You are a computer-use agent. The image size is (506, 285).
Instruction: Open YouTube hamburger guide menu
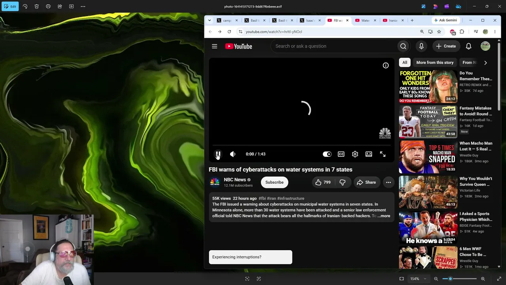215,46
